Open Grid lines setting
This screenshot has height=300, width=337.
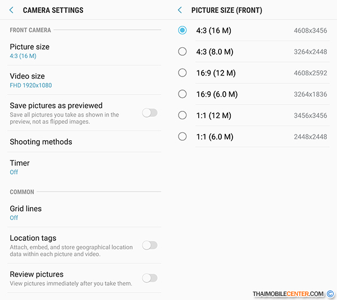(x=84, y=213)
